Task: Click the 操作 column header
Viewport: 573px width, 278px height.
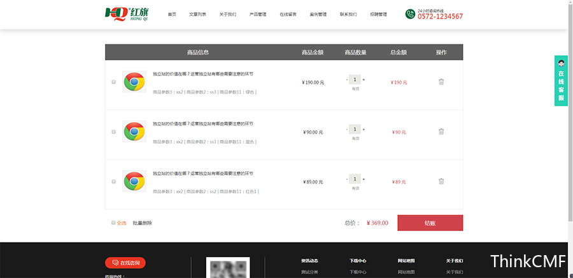Action: [441, 52]
